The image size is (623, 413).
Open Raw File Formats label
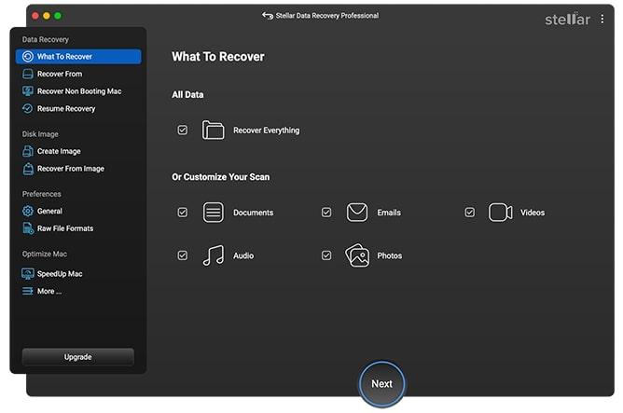click(65, 228)
